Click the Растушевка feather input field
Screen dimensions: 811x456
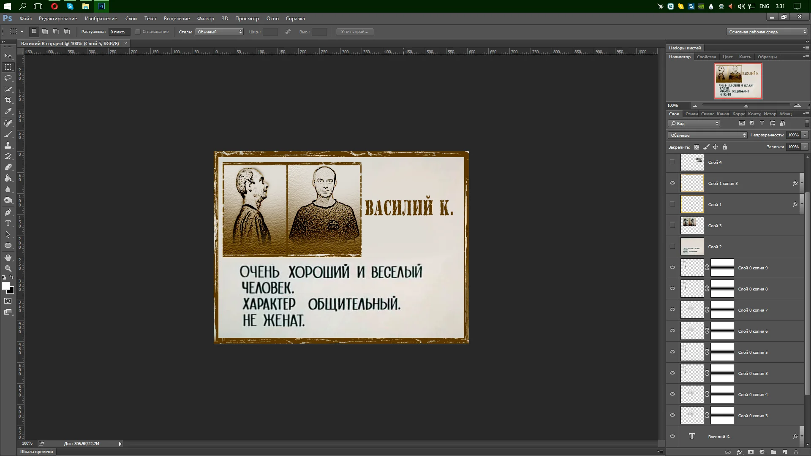pos(118,32)
